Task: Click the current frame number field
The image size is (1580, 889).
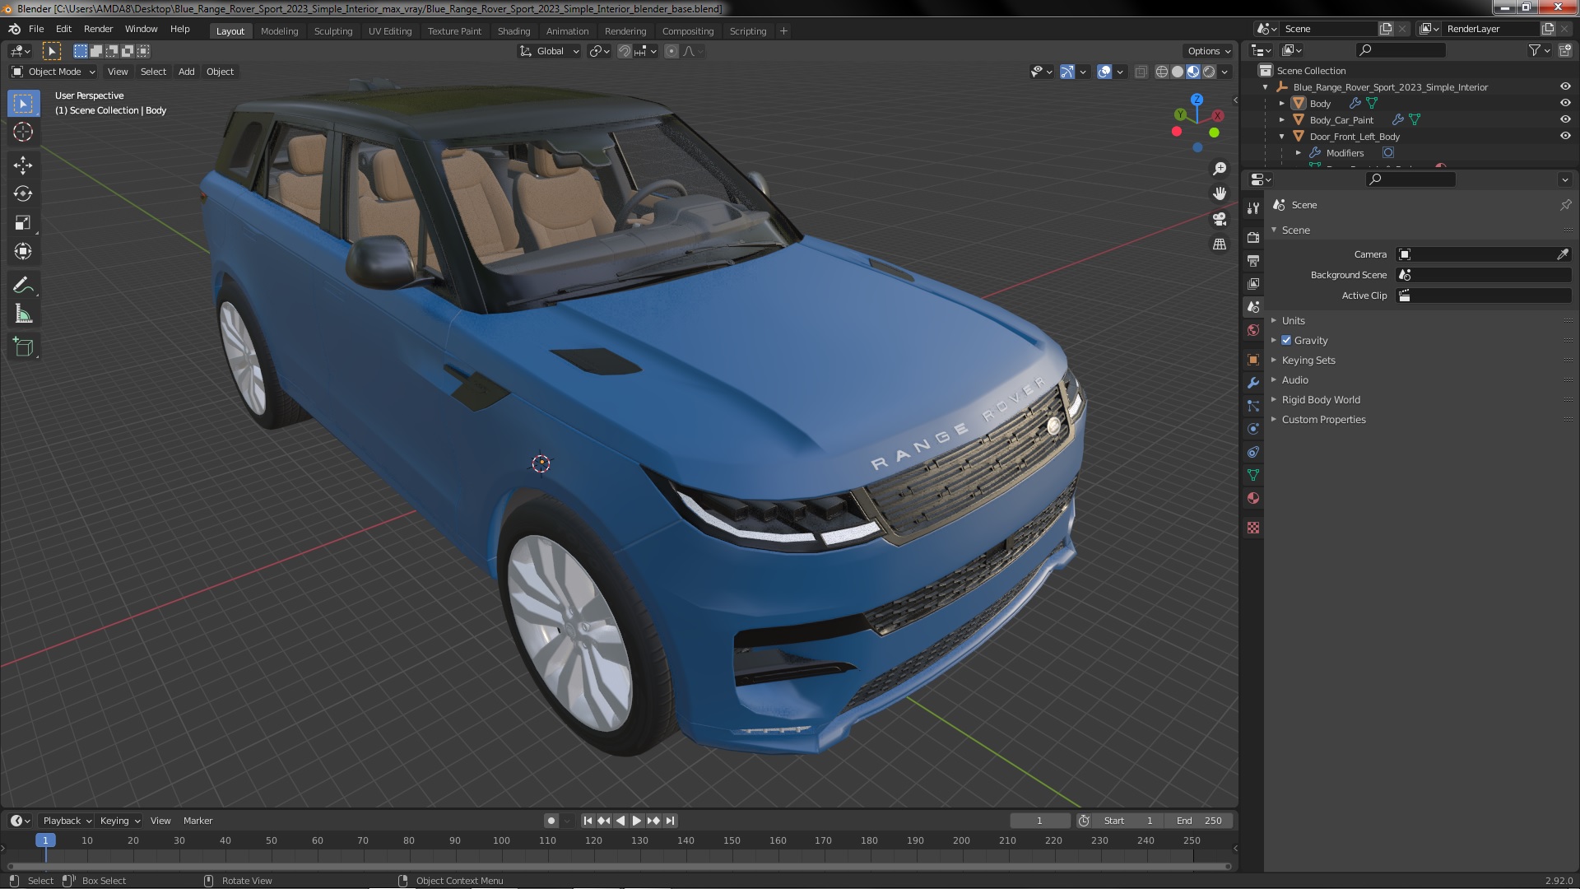Action: (x=1039, y=822)
